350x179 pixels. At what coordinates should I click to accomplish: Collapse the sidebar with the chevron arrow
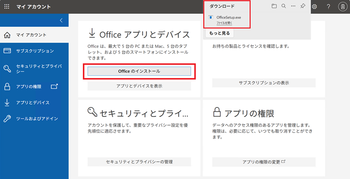click(61, 20)
